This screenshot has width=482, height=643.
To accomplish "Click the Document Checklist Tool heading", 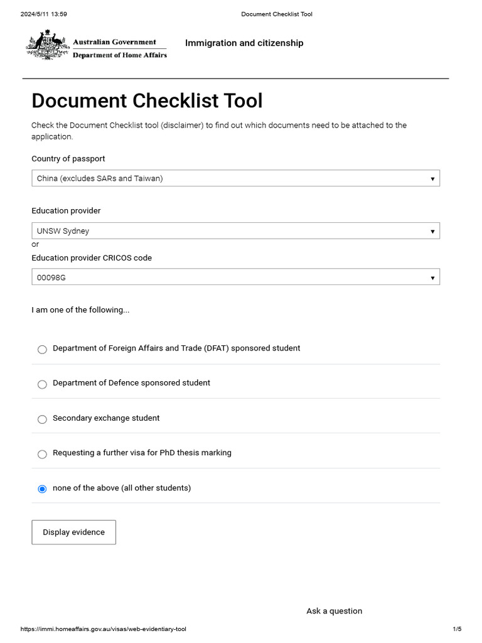I will 147,101.
